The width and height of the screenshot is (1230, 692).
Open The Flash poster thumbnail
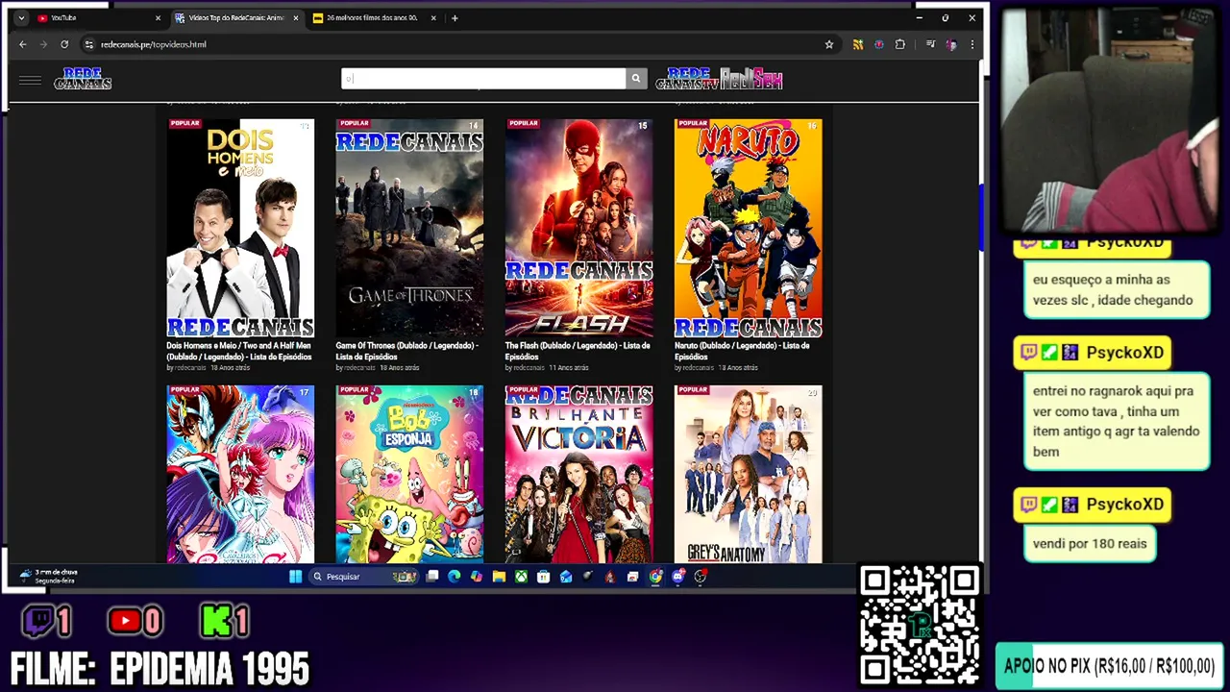click(x=578, y=228)
